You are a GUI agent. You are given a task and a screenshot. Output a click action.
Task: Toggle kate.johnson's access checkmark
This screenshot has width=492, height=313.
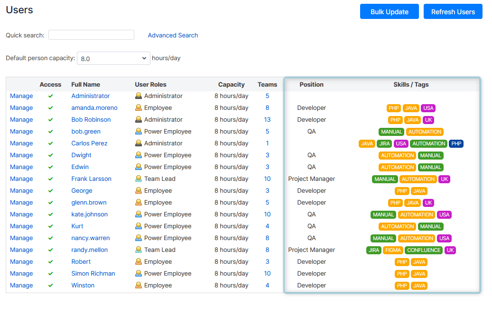[x=50, y=214]
